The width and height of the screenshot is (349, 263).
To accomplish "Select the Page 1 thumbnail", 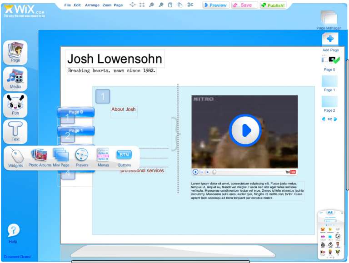I will (329, 82).
